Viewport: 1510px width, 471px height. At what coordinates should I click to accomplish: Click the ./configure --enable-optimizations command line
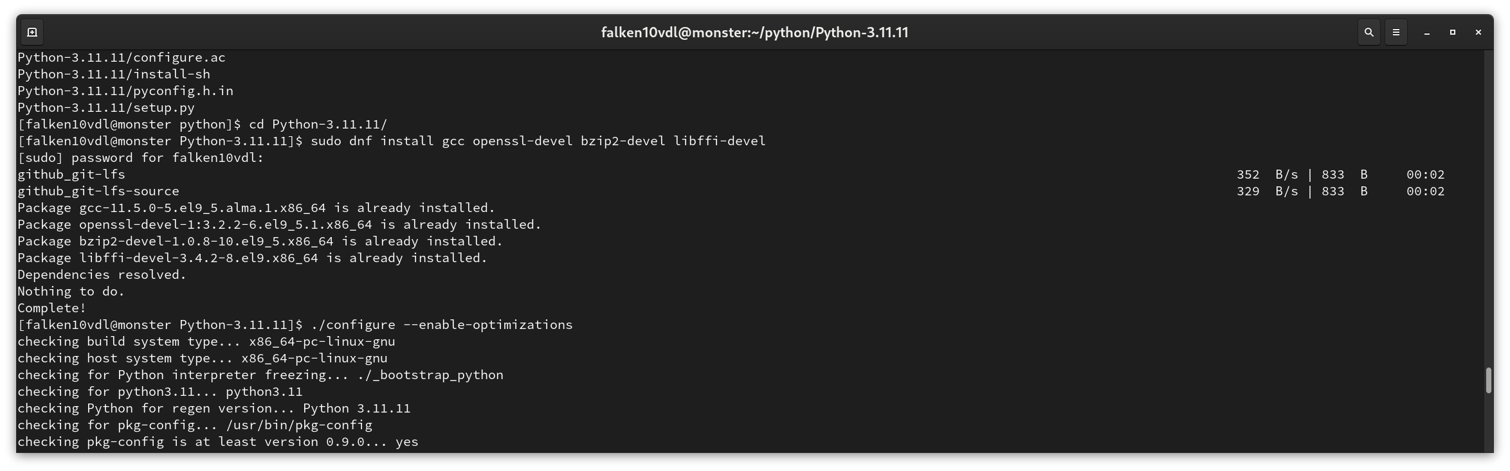click(x=295, y=324)
